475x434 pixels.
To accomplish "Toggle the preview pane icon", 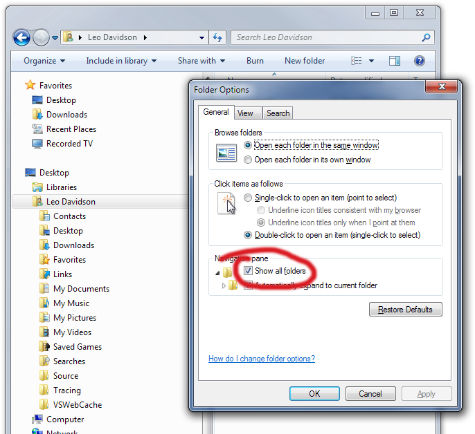I will 395,61.
